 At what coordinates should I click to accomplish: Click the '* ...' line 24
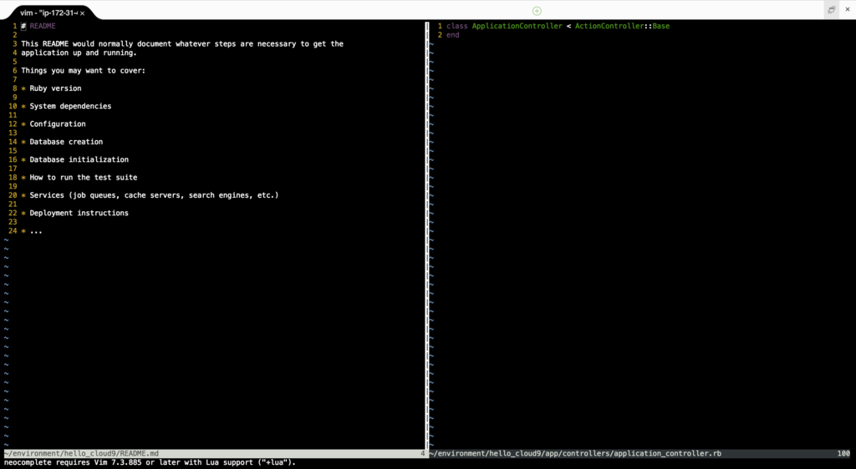(32, 231)
